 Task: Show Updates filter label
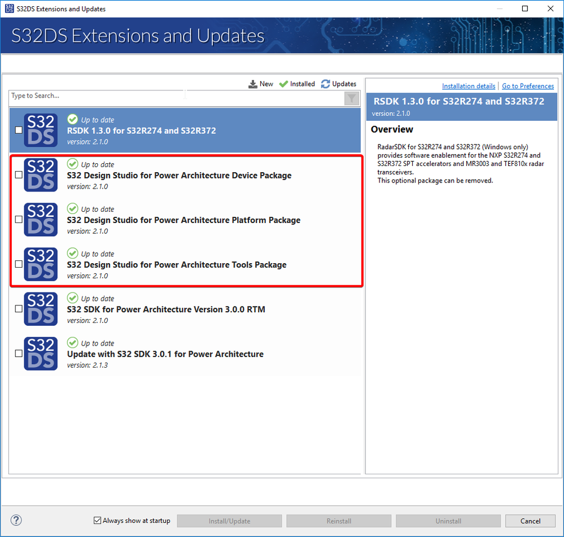click(344, 84)
